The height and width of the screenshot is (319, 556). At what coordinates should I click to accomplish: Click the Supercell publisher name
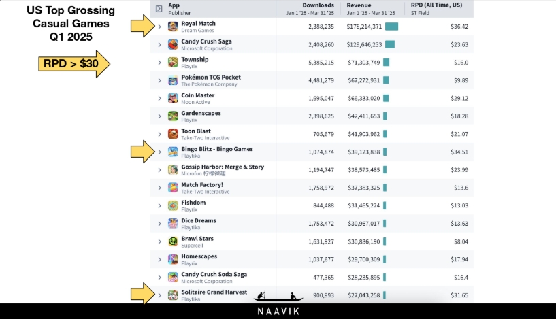point(192,246)
